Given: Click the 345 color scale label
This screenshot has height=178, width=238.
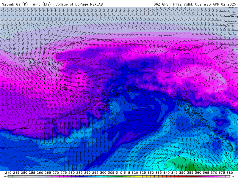Looking at the screenshot, I should [174, 173].
